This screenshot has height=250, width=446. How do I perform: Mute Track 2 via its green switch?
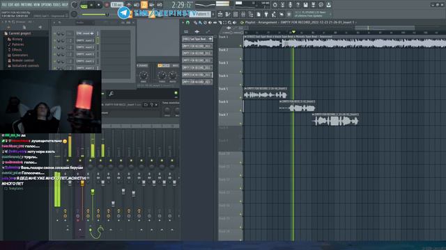[240, 58]
